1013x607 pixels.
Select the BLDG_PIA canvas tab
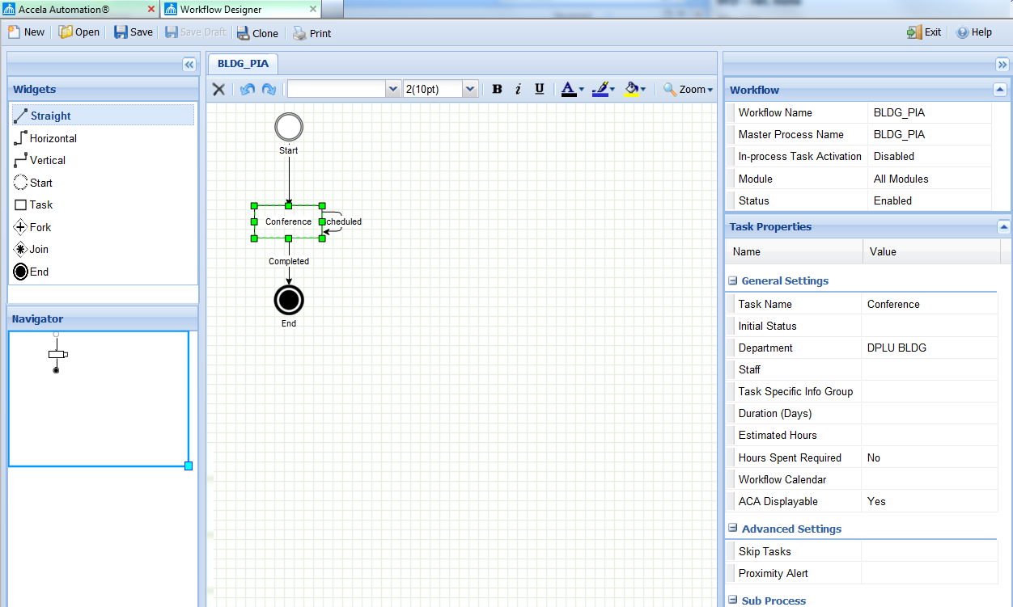pyautogui.click(x=243, y=63)
